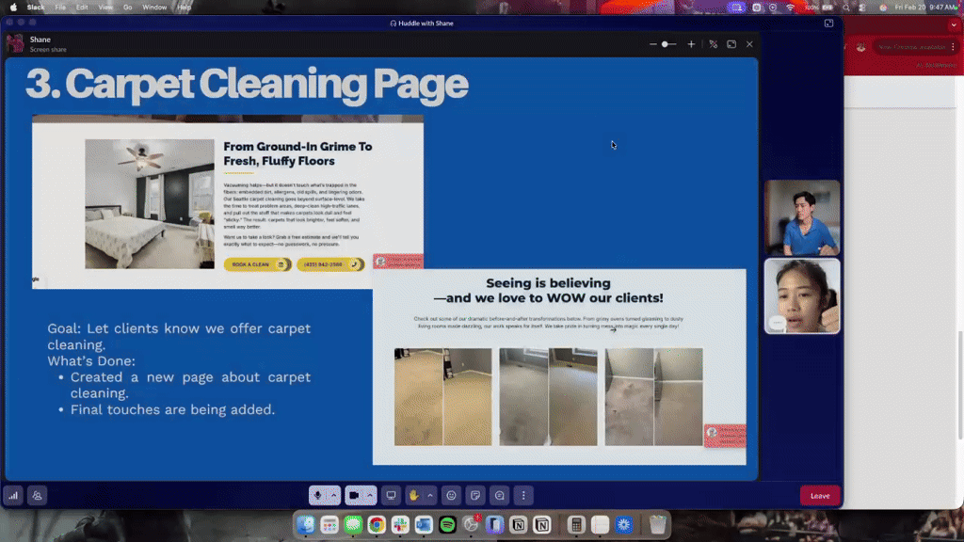Open the huddle participants list
Screen dimensions: 964x542
[37, 495]
